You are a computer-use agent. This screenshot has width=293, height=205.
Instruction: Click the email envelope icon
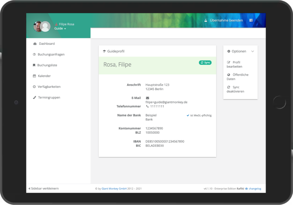[x=148, y=98]
